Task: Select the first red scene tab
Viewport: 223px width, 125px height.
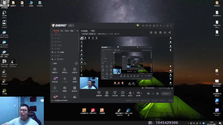Action: tap(56, 31)
